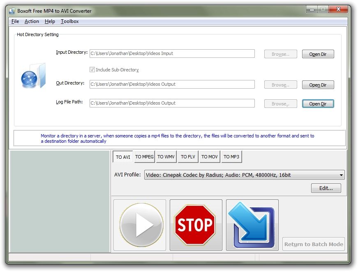Switch to the TO FLV tab

pos(188,157)
